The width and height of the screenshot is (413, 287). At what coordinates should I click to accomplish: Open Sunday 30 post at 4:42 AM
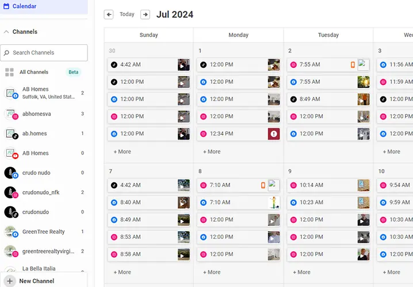coord(149,65)
